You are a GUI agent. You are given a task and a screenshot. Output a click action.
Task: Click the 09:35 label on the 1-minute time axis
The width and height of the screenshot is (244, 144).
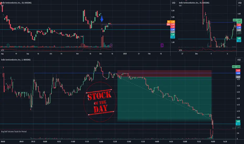pos(33,141)
